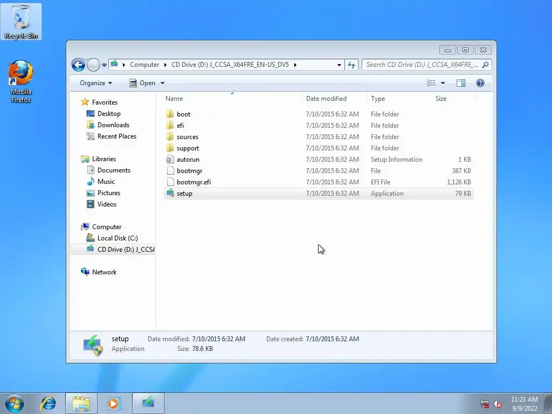Click the Open toolbar button
Screen dimensions: 552x414
(142, 83)
